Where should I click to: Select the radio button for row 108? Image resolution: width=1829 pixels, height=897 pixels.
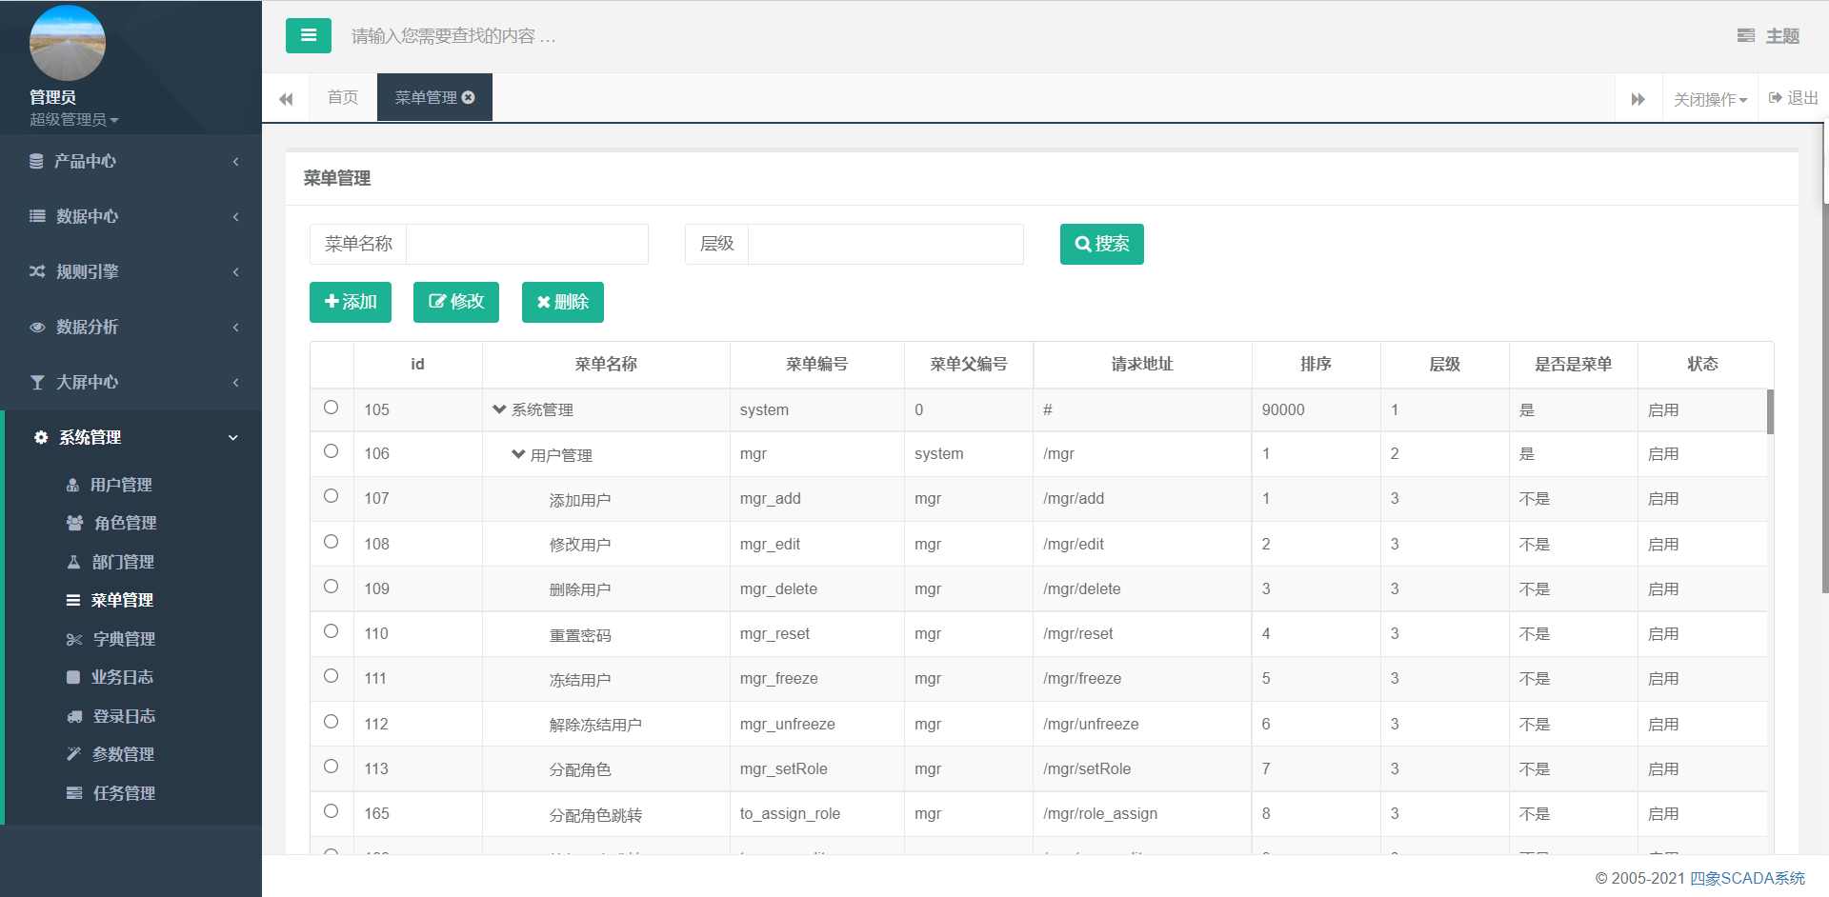point(331,542)
